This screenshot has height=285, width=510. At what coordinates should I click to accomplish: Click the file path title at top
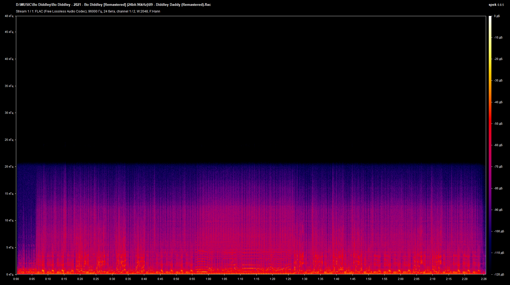113,5
